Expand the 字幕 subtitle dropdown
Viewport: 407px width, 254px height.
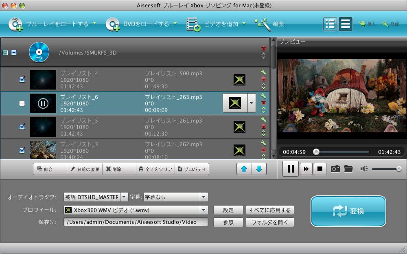[x=204, y=197]
